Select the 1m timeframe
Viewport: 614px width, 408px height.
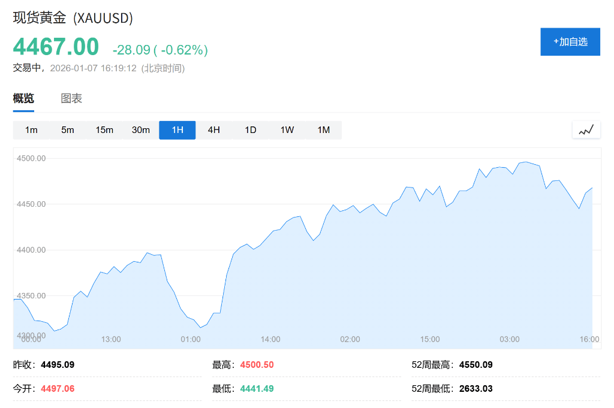click(x=31, y=130)
